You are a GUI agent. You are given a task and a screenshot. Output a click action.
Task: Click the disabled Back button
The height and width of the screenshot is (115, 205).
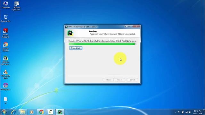point(108,80)
